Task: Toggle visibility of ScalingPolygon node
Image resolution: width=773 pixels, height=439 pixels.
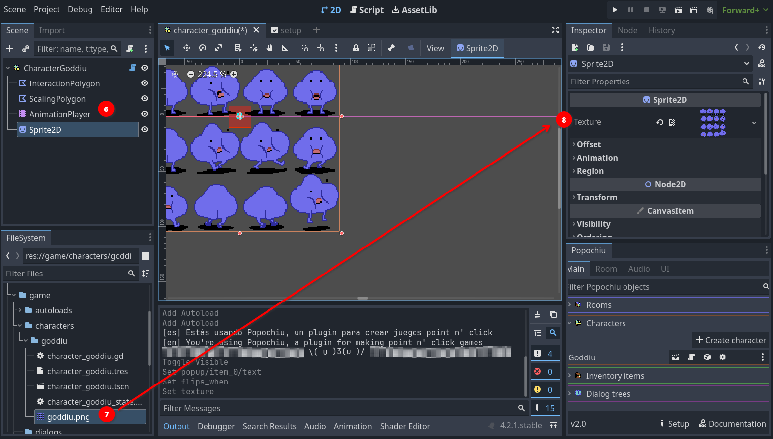Action: click(145, 98)
